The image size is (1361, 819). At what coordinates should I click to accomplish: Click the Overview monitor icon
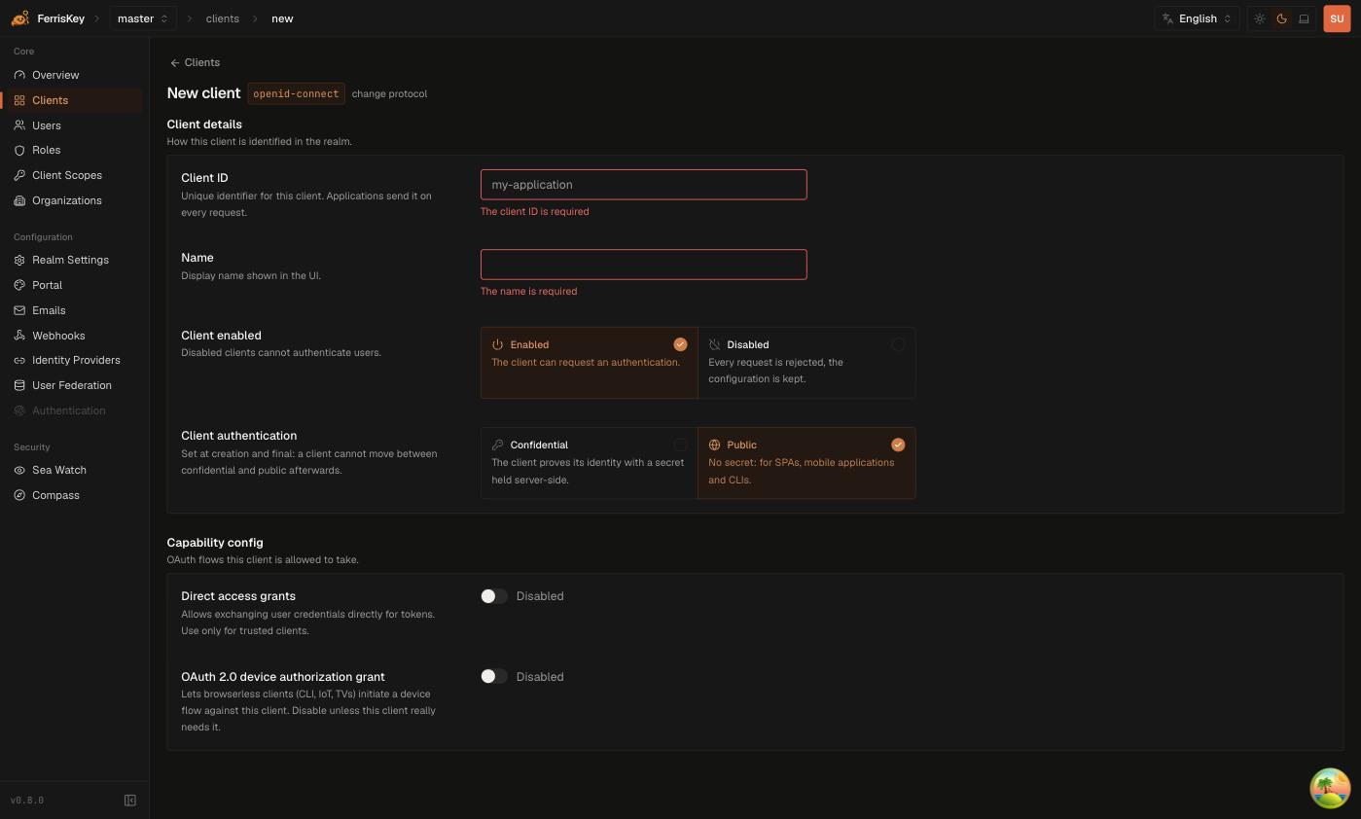pyautogui.click(x=19, y=75)
